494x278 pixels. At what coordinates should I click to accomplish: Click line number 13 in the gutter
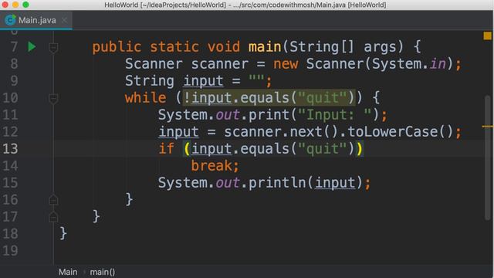10,148
